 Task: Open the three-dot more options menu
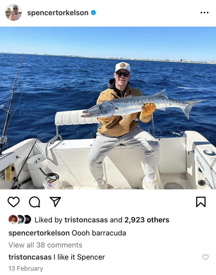204,13
